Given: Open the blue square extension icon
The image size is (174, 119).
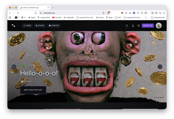Looking at the screenshot, I should click(134, 13).
